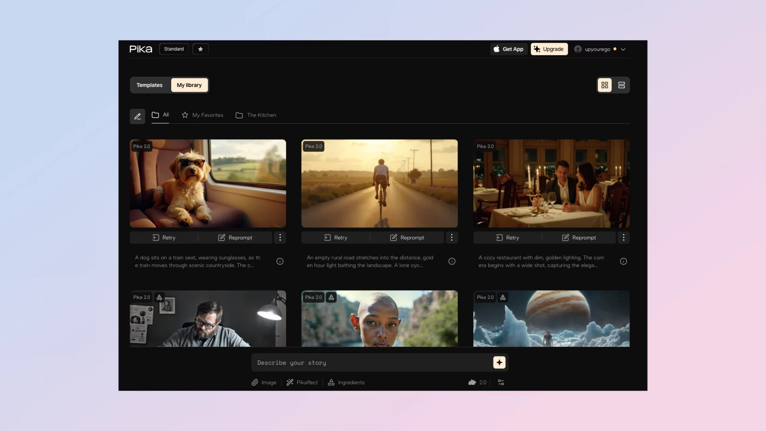The width and height of the screenshot is (766, 431).
Task: Click the pencil edit folders icon
Action: pos(137,117)
